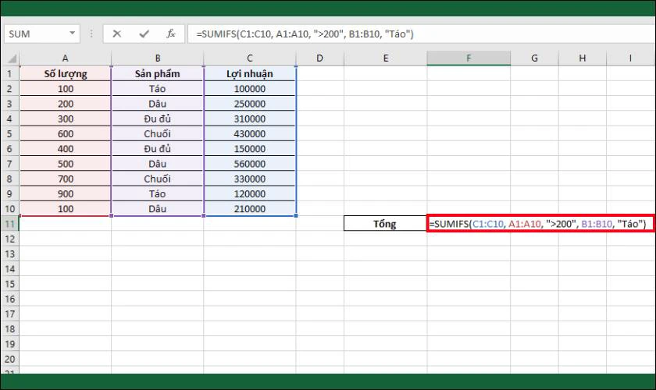Click cell with profit 330000
The width and height of the screenshot is (656, 390).
click(x=250, y=179)
